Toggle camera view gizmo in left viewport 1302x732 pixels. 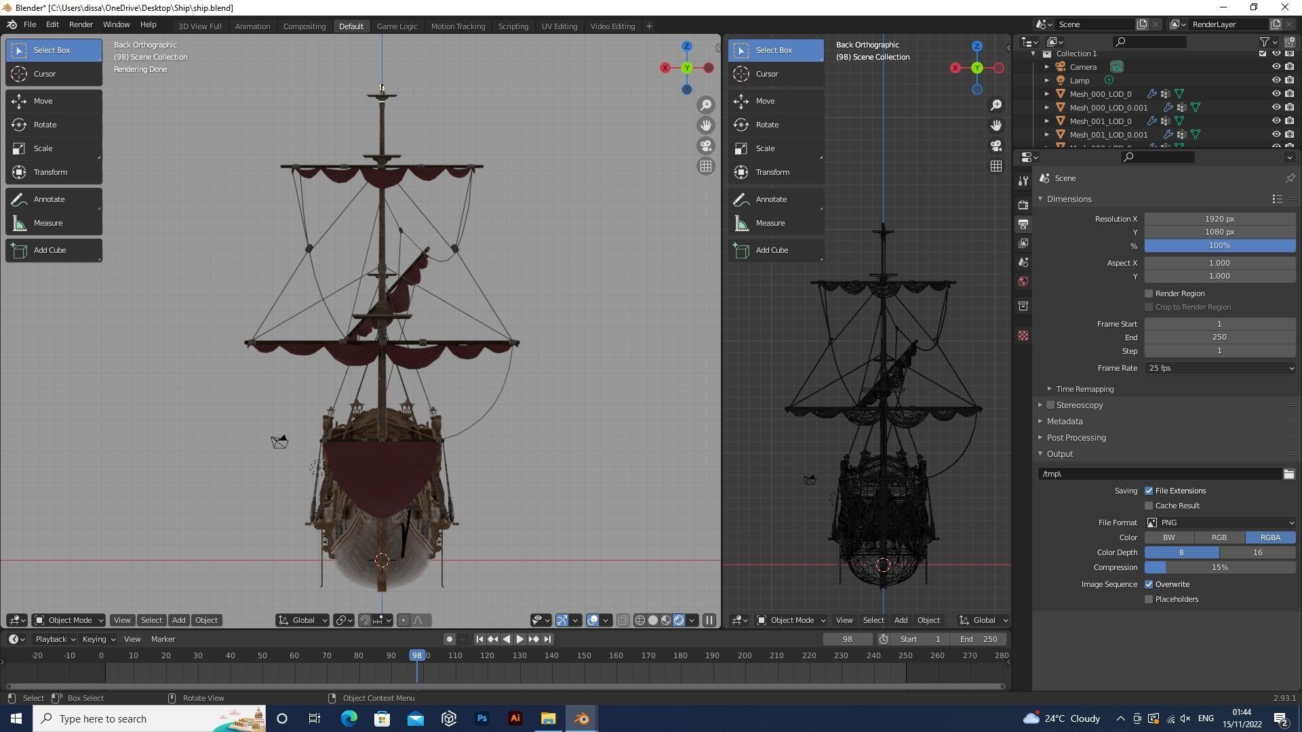(706, 146)
